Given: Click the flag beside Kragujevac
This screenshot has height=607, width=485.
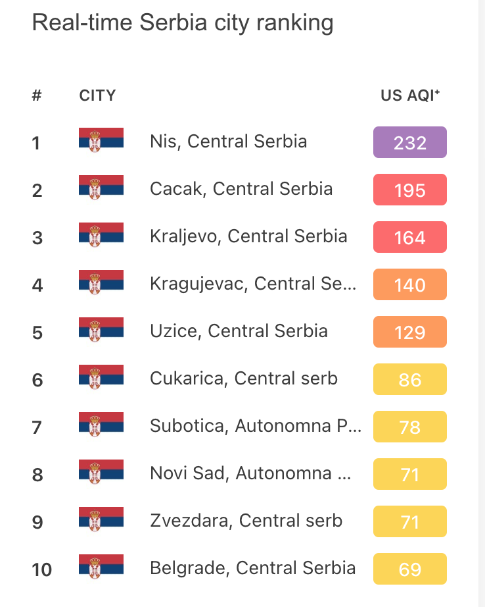Looking at the screenshot, I should pyautogui.click(x=101, y=284).
